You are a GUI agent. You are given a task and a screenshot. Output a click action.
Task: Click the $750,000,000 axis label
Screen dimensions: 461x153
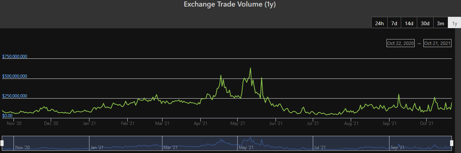tap(15, 57)
